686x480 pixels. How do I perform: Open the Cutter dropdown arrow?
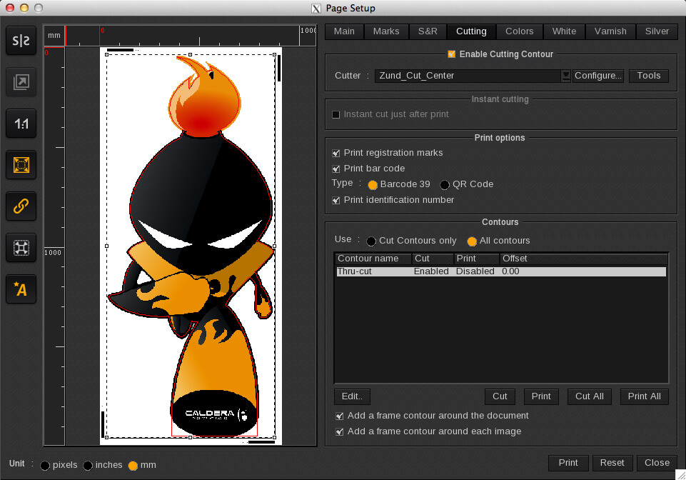pyautogui.click(x=565, y=76)
